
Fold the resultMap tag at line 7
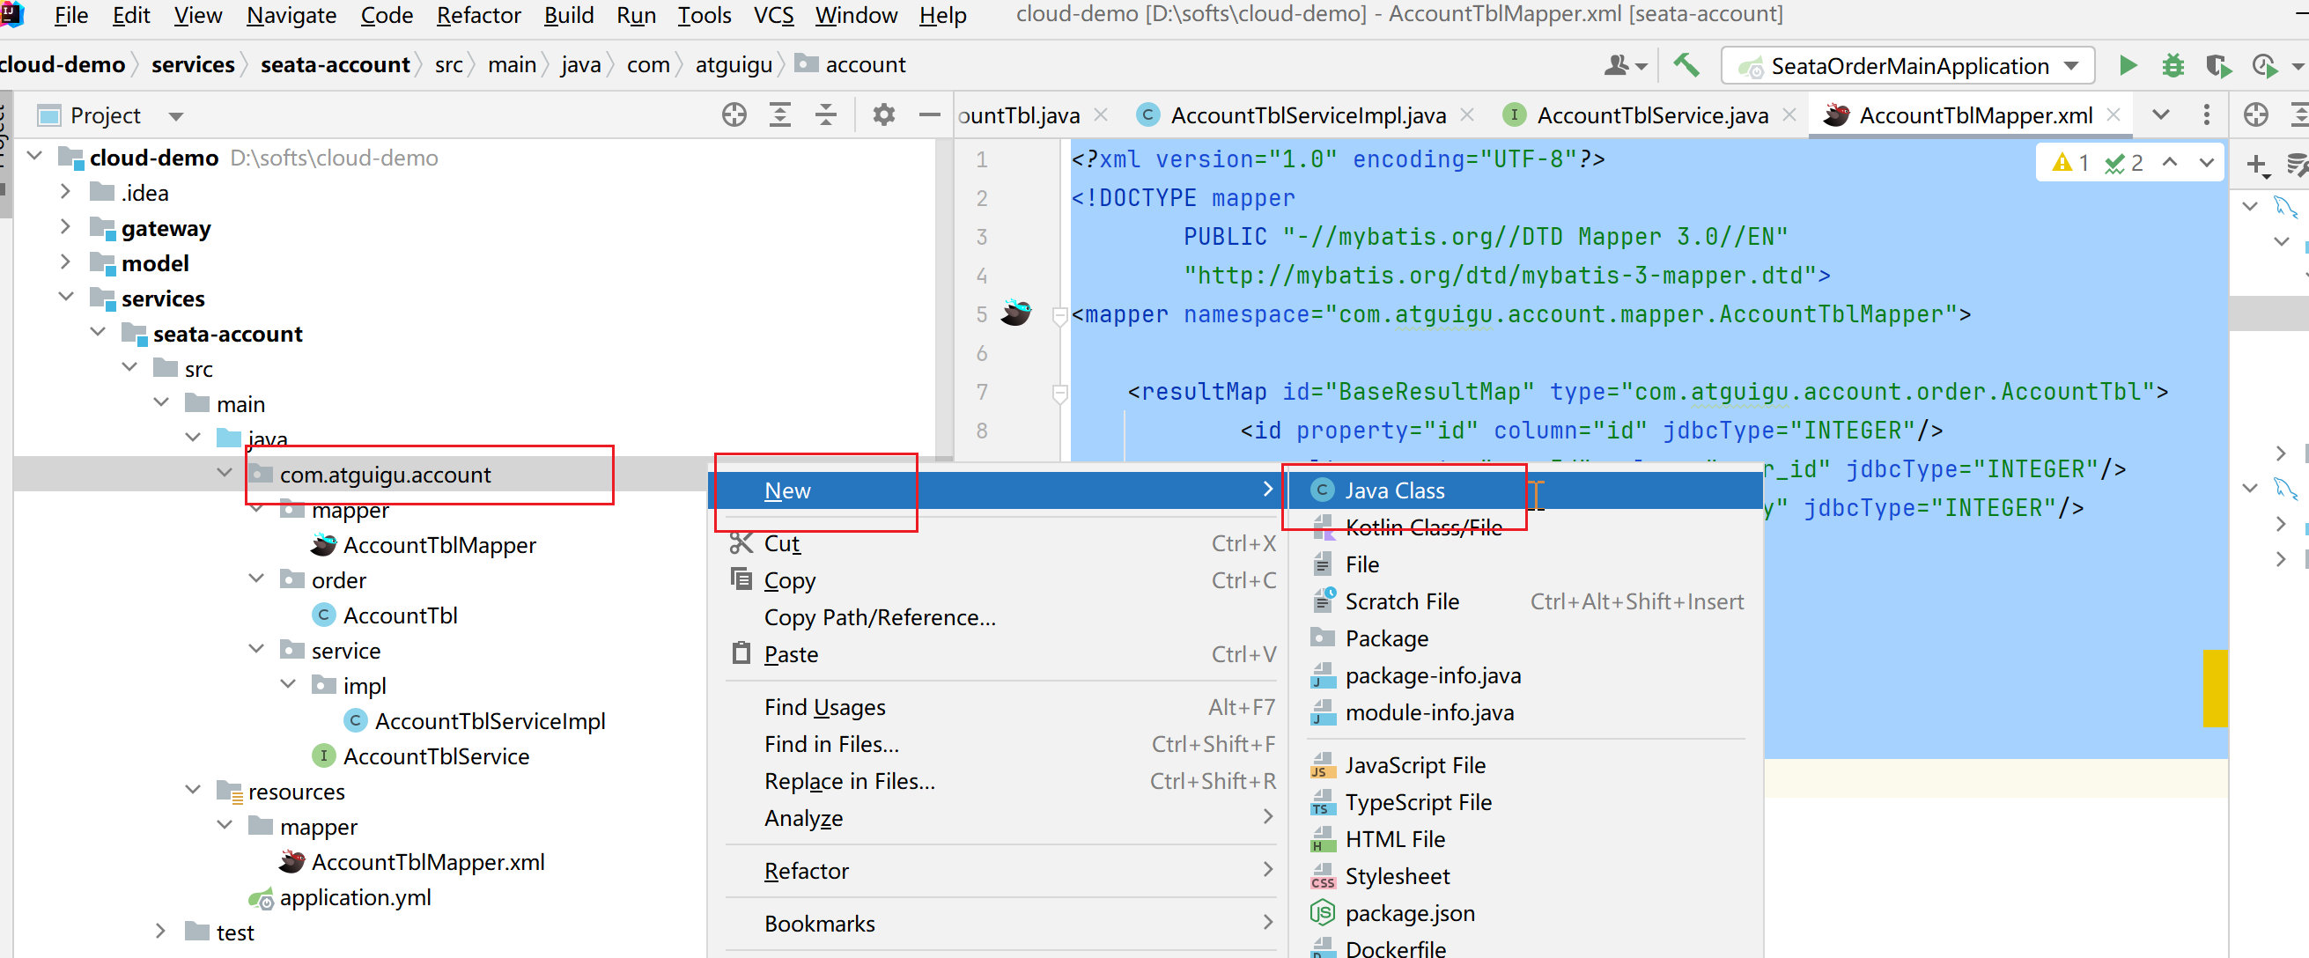coord(1059,393)
